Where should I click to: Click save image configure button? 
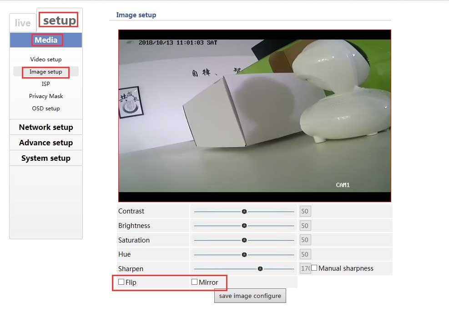(x=250, y=296)
